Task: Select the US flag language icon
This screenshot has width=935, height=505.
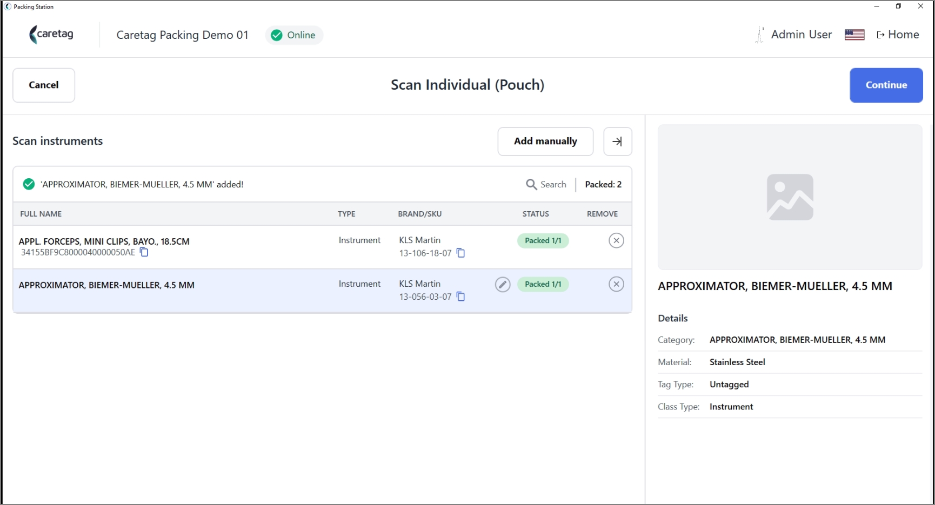Action: pyautogui.click(x=854, y=35)
